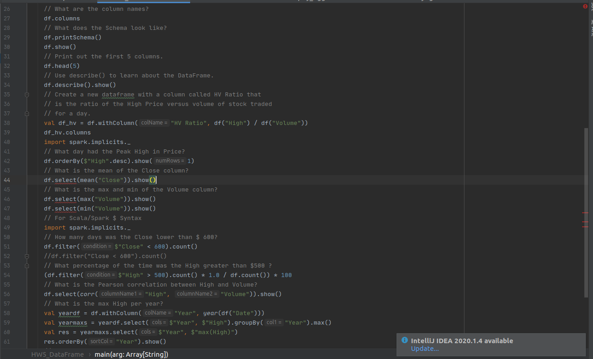This screenshot has height=359, width=593.
Task: Click the 'condition =' hint on line 51
Action: pos(97,247)
